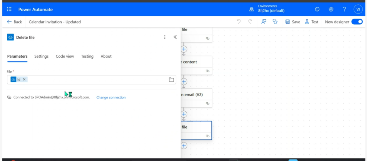Select the Parameters tab
The image size is (367, 161).
tap(17, 56)
